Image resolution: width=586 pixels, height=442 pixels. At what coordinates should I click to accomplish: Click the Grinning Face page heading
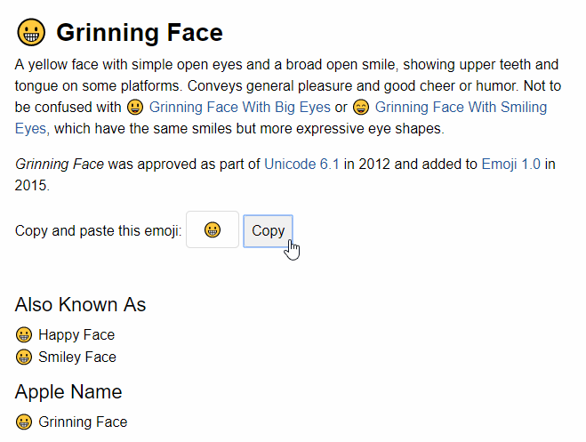139,34
